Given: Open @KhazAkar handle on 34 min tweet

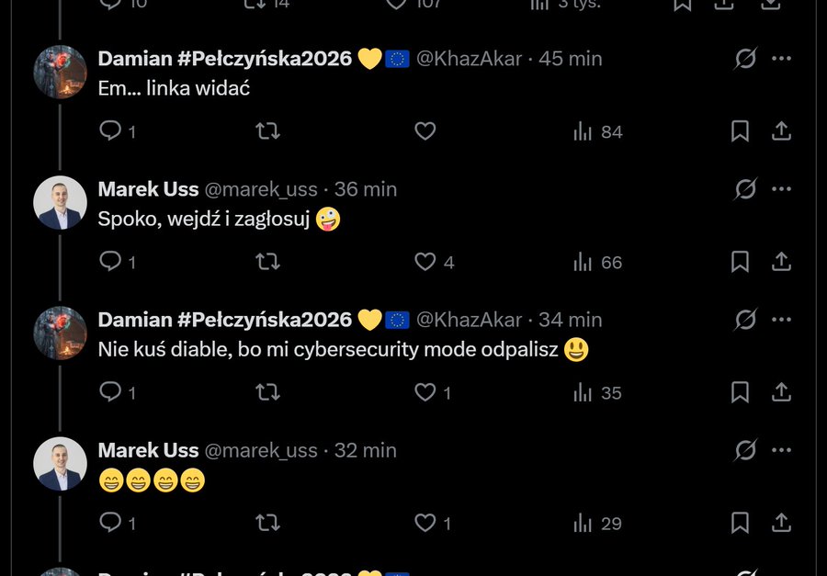Looking at the screenshot, I should pos(469,320).
